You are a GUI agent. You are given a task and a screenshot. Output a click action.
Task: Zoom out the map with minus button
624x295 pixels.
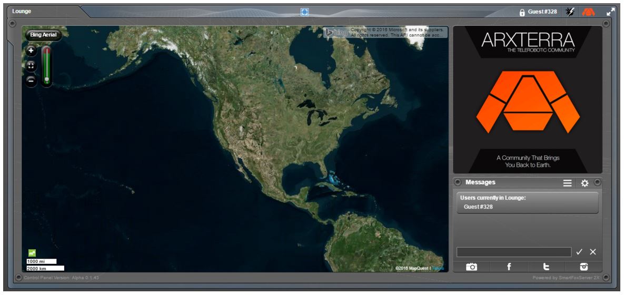click(31, 81)
